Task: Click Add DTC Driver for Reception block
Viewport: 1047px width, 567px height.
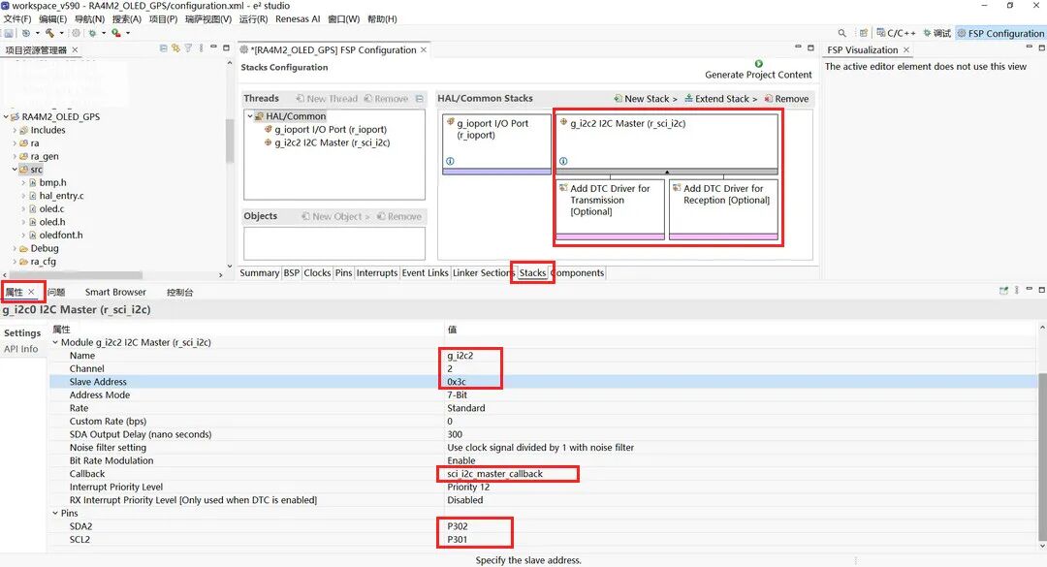Action: tap(724, 209)
